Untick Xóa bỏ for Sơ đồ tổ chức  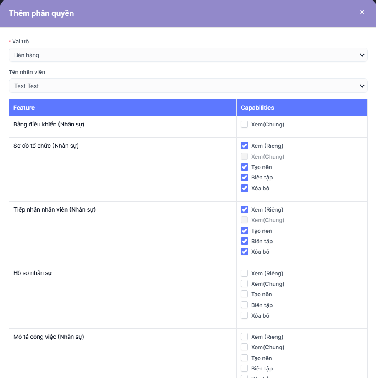[245, 188]
